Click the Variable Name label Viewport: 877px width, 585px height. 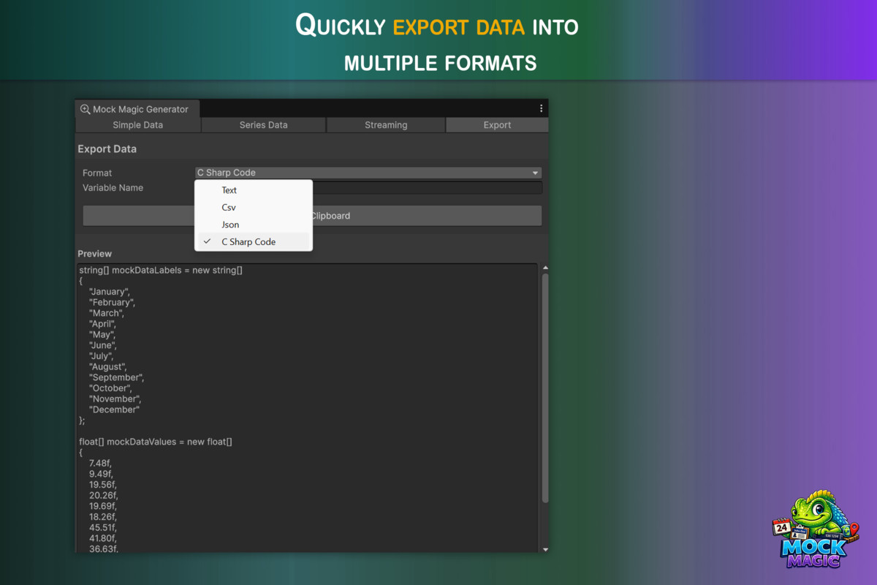pos(113,188)
